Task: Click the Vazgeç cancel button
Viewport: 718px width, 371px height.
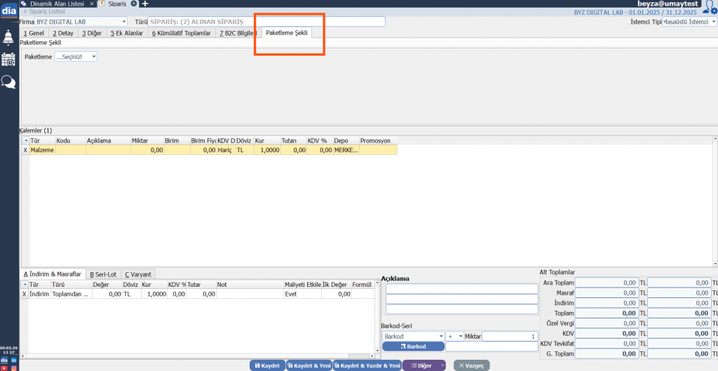Action: [471, 365]
